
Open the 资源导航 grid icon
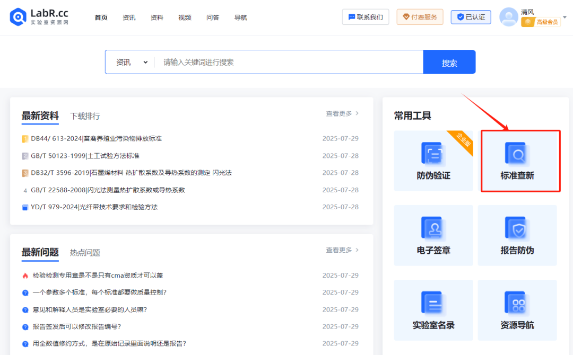click(517, 303)
